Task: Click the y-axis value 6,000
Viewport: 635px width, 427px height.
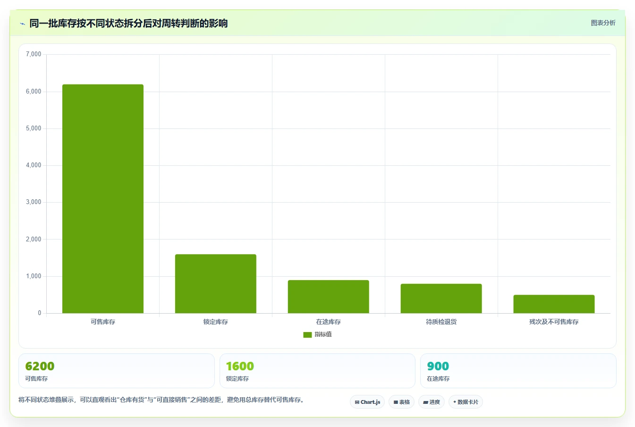Action: (x=34, y=92)
